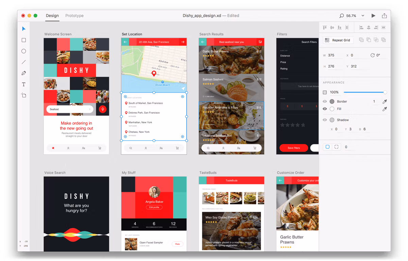The image size is (408, 261).
Task: Click the red microphone button on Welcome Screen
Action: [x=102, y=109]
